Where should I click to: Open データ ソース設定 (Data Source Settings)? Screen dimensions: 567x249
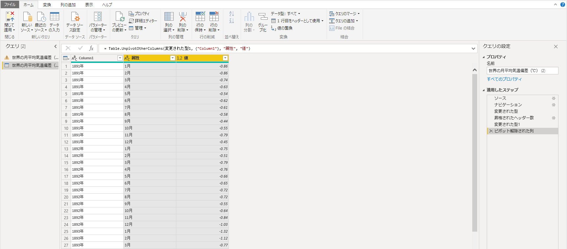click(75, 17)
